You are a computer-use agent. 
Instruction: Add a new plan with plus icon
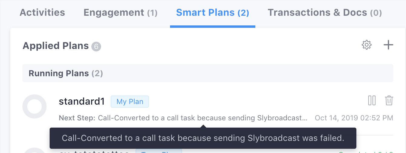coord(388,45)
